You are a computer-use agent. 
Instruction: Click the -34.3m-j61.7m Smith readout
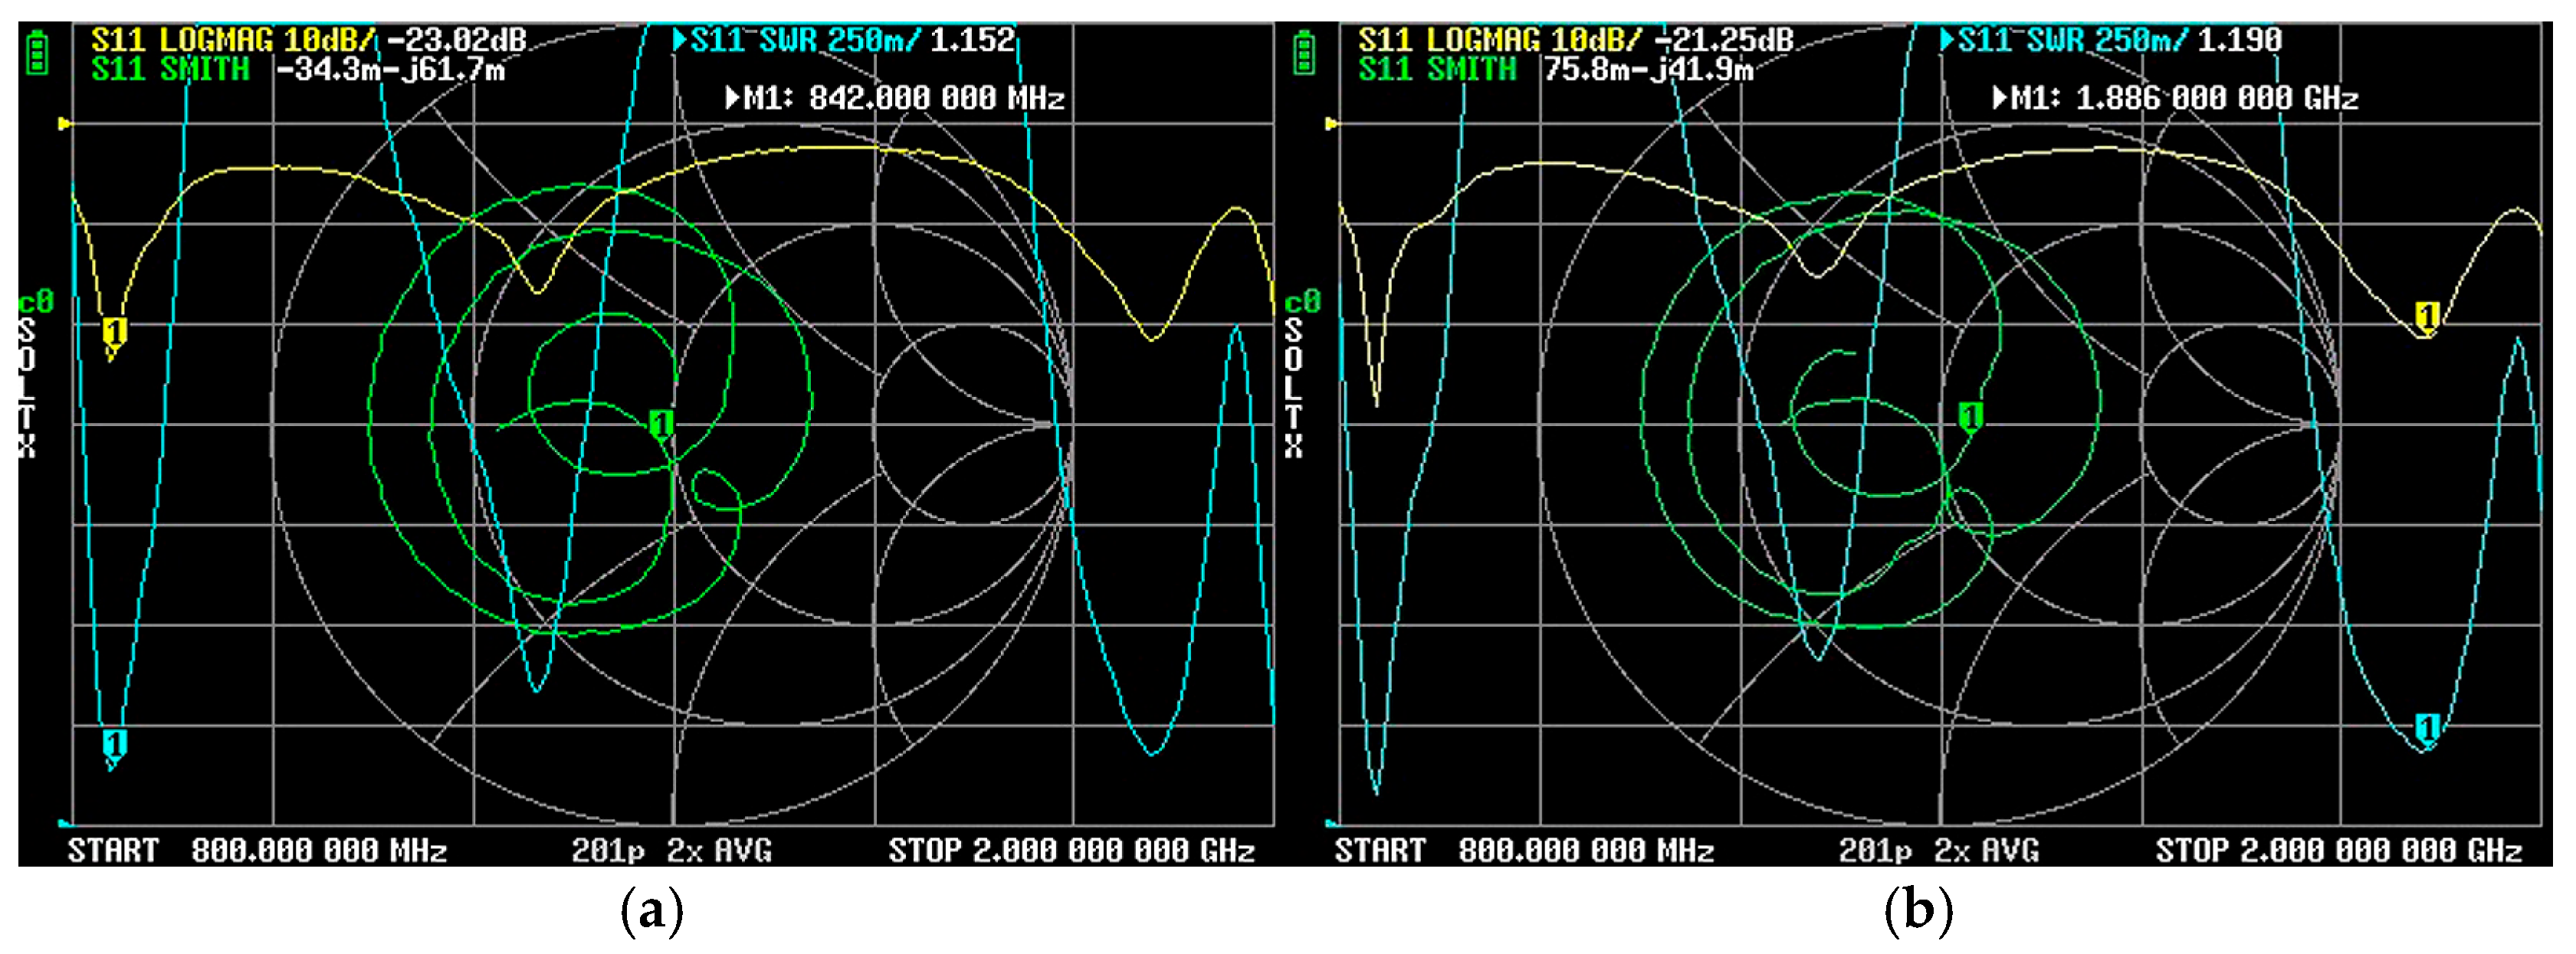(391, 69)
